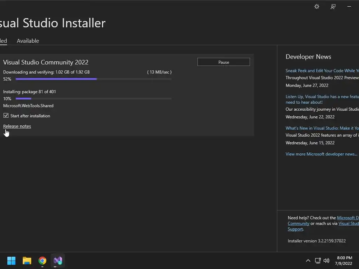The width and height of the screenshot is (359, 269).
Task: Click the download progress bar at 52%
Action: coord(93,79)
